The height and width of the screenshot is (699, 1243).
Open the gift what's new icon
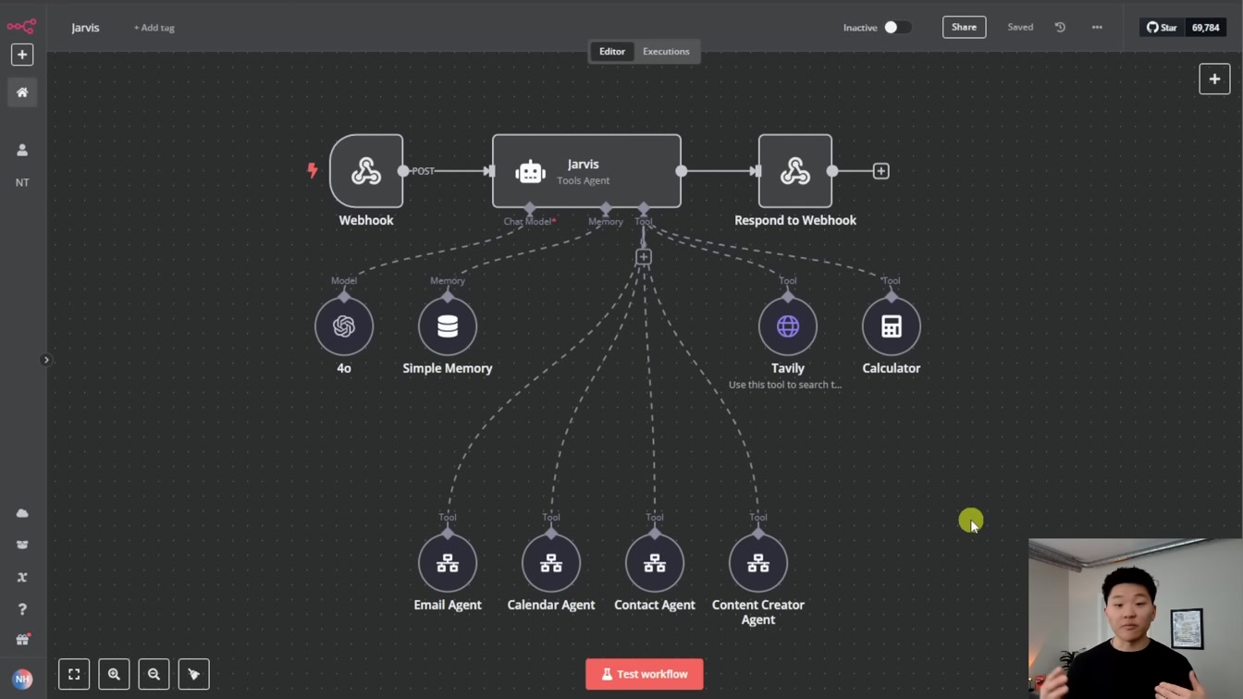(x=22, y=640)
